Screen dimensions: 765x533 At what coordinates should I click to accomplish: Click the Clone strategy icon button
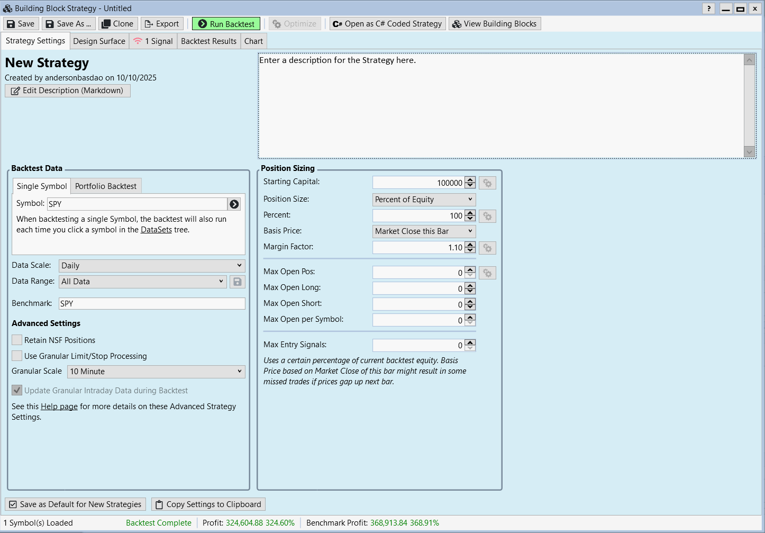tap(106, 24)
